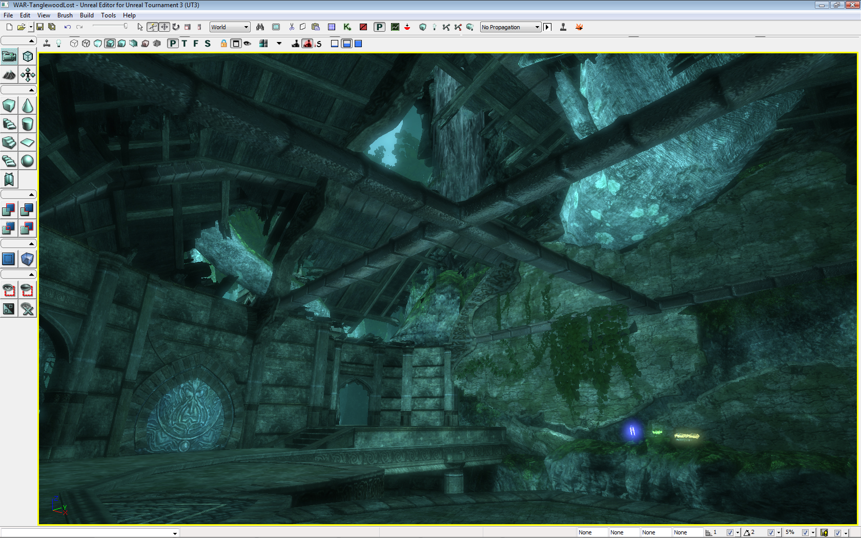
Task: Adjust the far clipping plane slider
Action: point(110,27)
